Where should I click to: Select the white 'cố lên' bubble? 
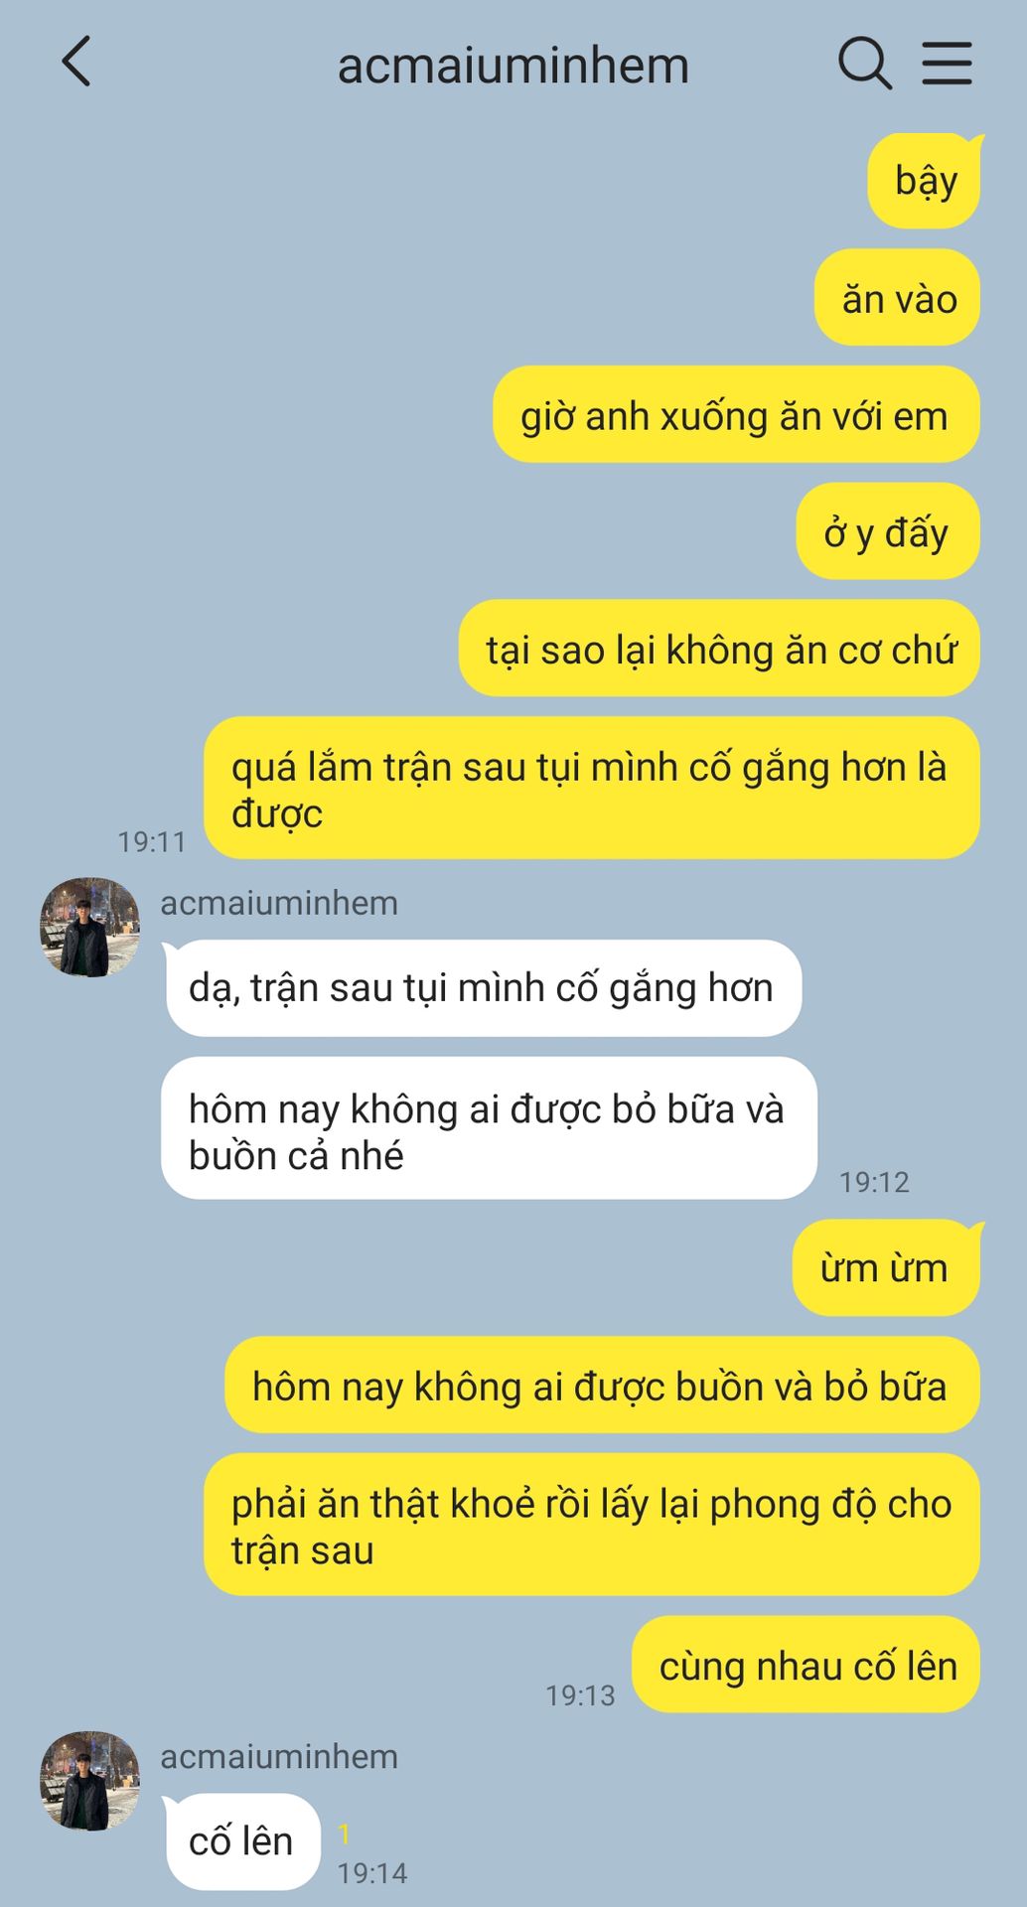coord(241,1841)
